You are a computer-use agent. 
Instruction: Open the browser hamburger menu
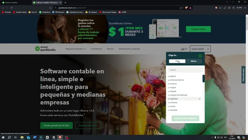click(245, 8)
